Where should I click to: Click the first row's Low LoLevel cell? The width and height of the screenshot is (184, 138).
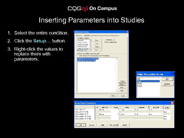click(156, 110)
